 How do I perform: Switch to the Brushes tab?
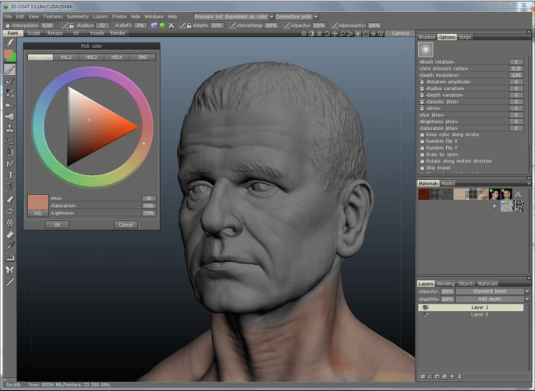[x=427, y=37]
